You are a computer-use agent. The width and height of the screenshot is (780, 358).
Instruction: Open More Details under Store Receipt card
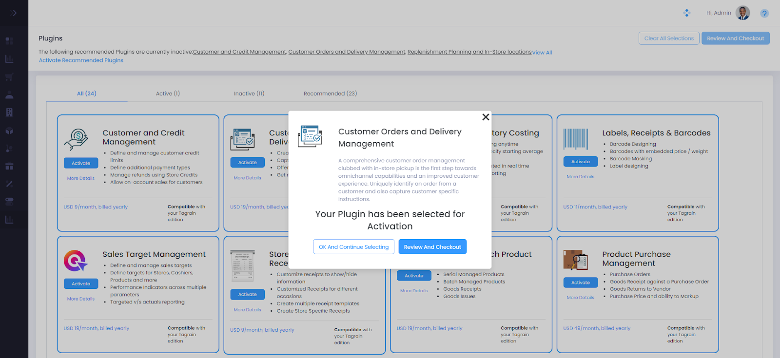(x=248, y=310)
